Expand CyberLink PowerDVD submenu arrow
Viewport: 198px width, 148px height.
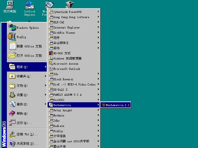[x=98, y=12]
